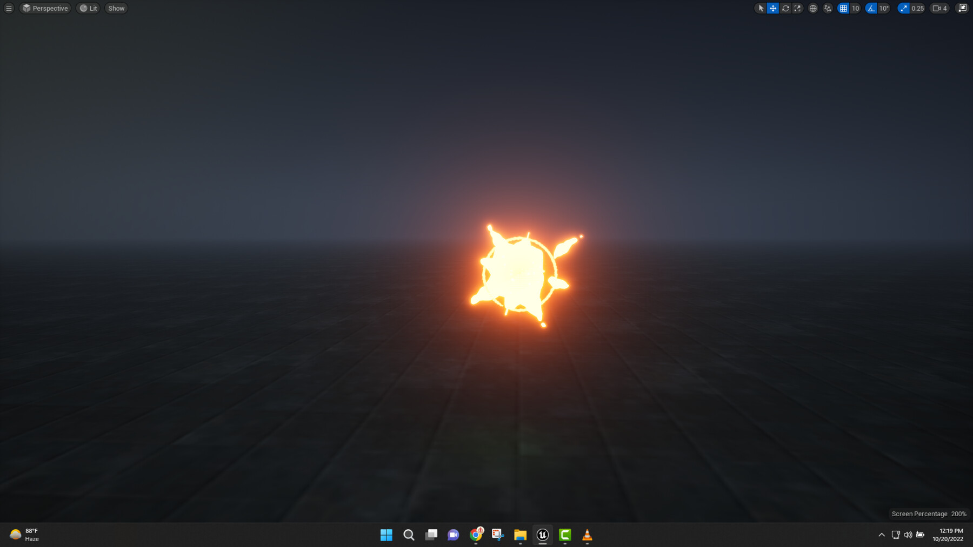The height and width of the screenshot is (547, 973).
Task: Click the grid snap size value 10
Action: tap(856, 8)
